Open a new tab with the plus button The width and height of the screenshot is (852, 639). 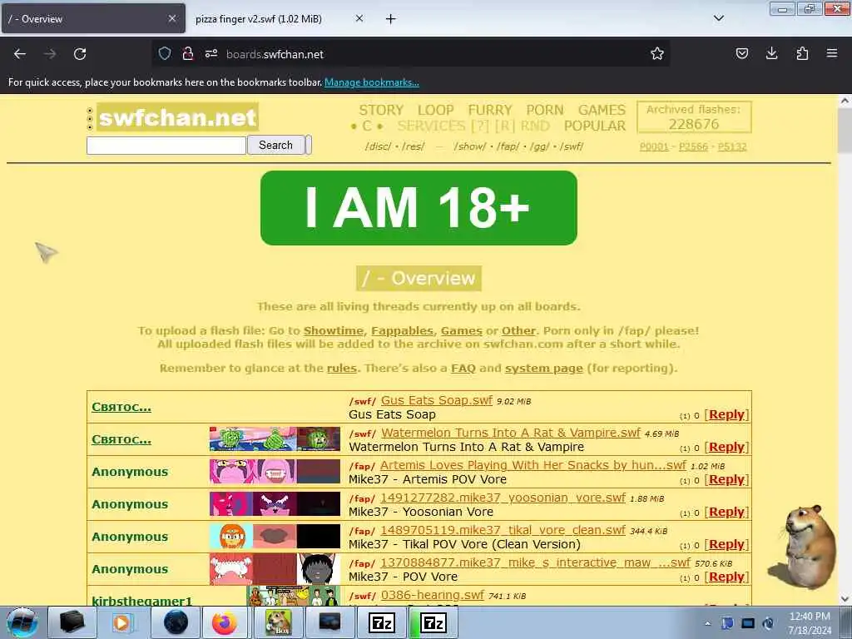[x=390, y=19]
